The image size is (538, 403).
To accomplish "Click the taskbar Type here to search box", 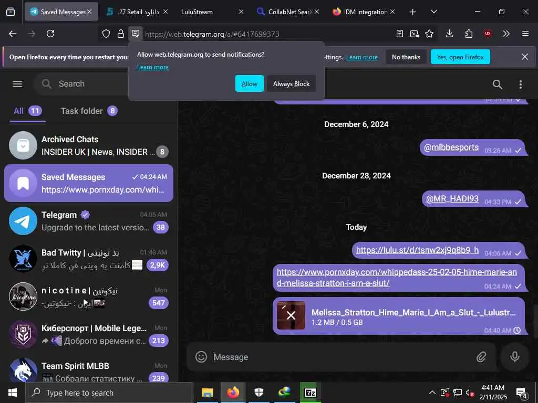I will [109, 393].
